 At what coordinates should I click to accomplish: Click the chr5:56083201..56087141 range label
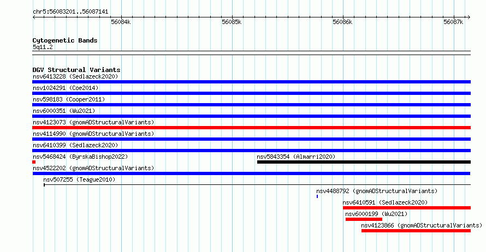click(70, 12)
